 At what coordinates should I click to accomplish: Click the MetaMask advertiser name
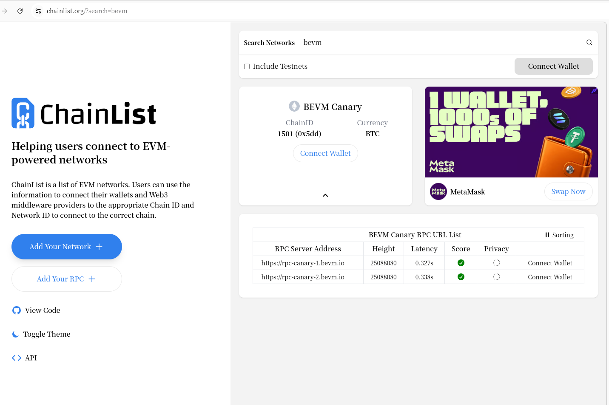click(467, 192)
